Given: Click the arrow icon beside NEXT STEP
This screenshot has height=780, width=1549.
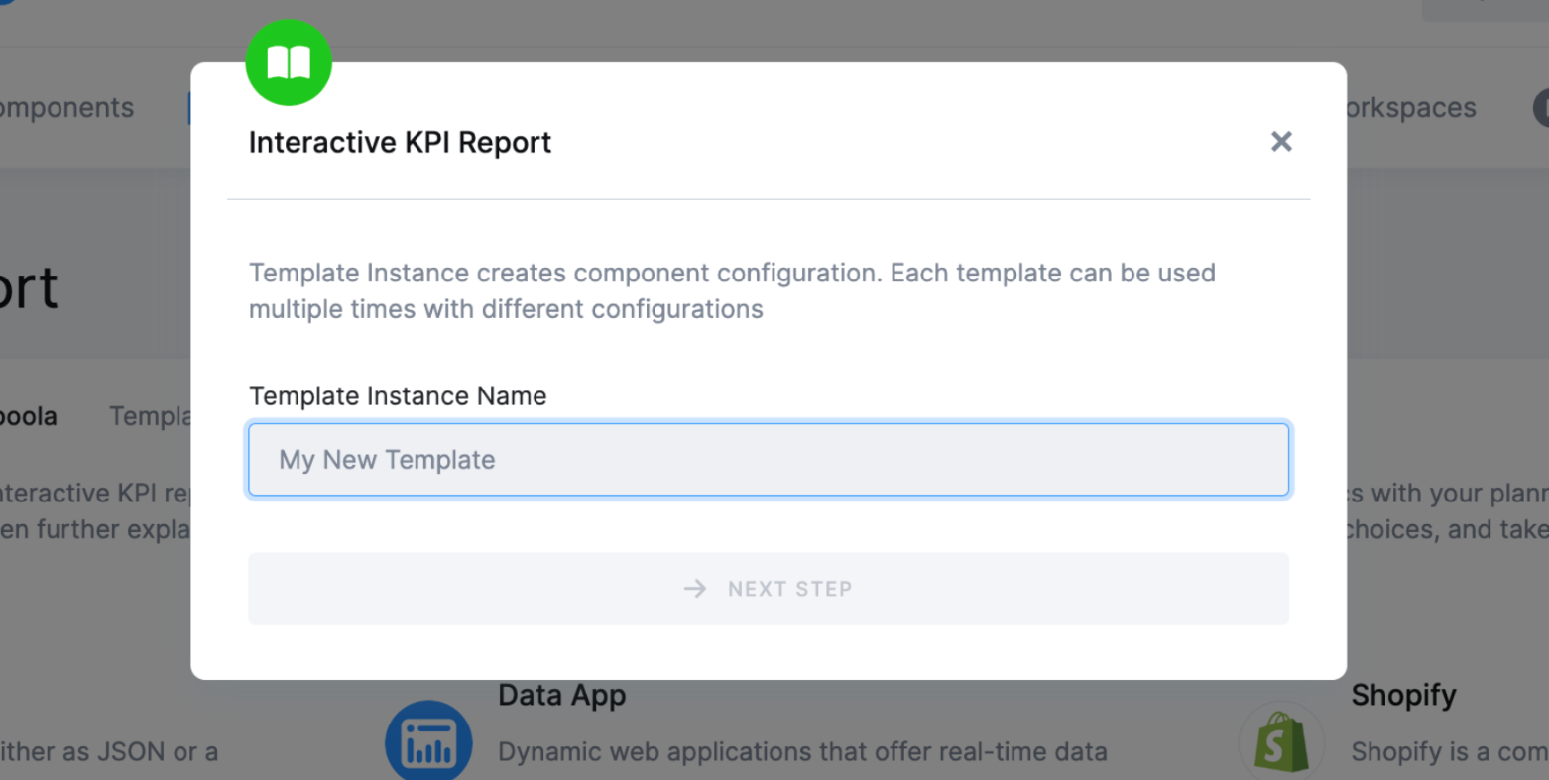Looking at the screenshot, I should (x=695, y=589).
